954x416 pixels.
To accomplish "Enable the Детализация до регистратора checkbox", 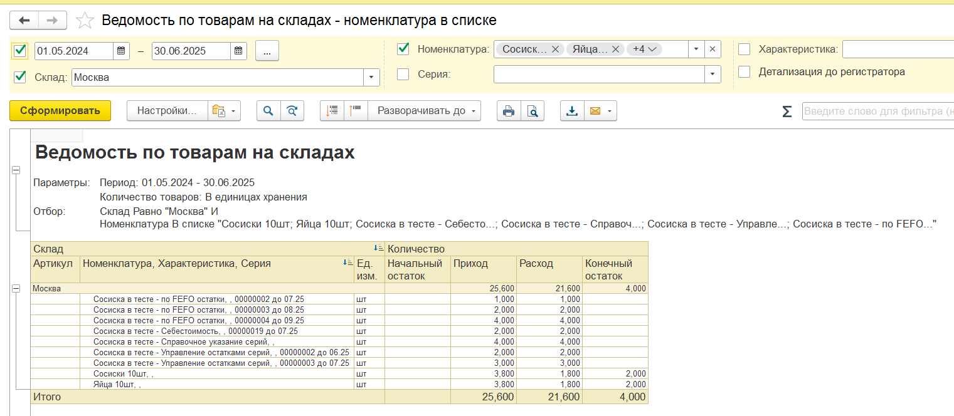I will point(744,72).
